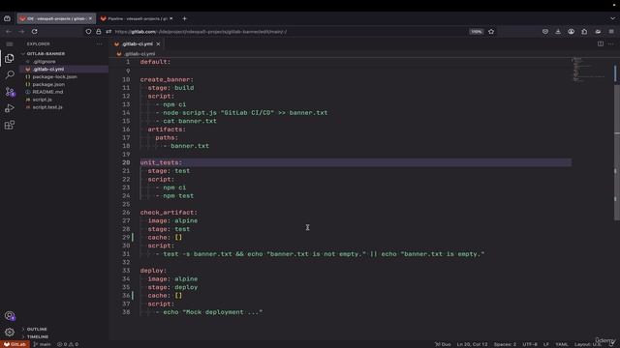Viewport: 620px width, 348px height.
Task: Open script.js file
Action: click(x=42, y=100)
